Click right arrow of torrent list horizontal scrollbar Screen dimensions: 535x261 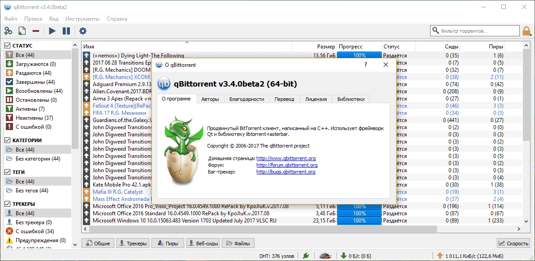pyautogui.click(x=519, y=230)
